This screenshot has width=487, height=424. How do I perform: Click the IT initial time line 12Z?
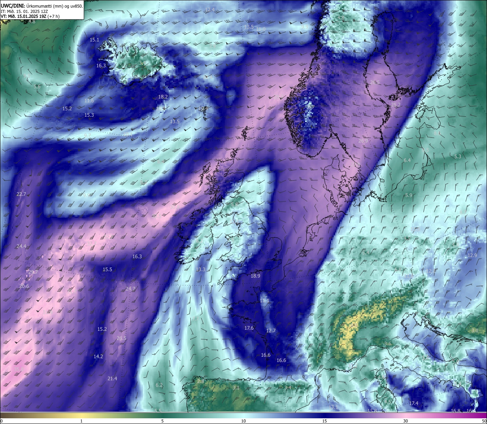point(24,11)
